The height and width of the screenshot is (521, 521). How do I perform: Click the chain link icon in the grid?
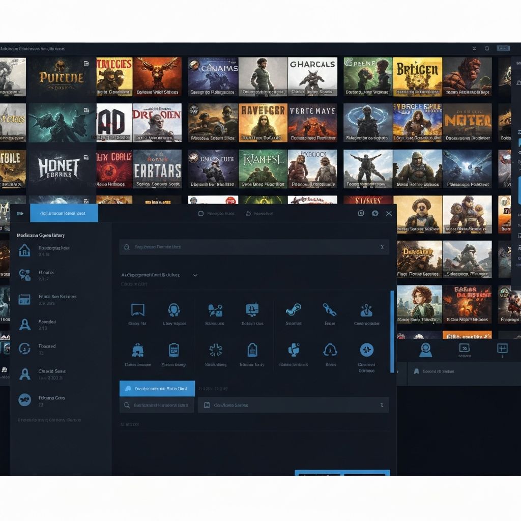point(330,309)
